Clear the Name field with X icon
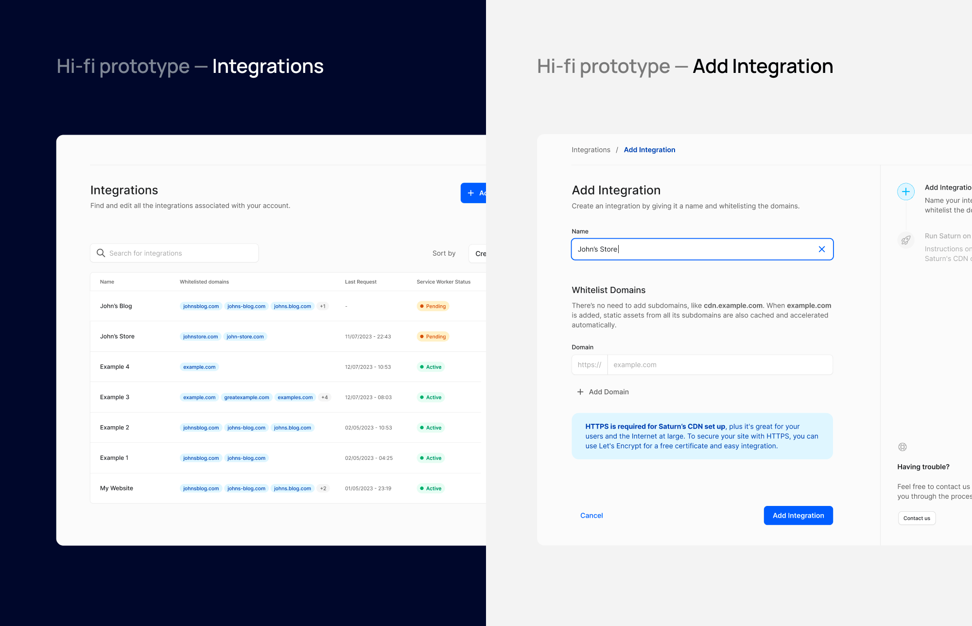Image resolution: width=972 pixels, height=626 pixels. [x=821, y=249]
